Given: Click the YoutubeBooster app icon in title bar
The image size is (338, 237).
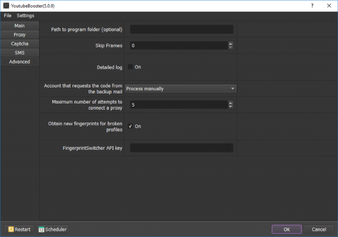Looking at the screenshot, I should pyautogui.click(x=6, y=6).
